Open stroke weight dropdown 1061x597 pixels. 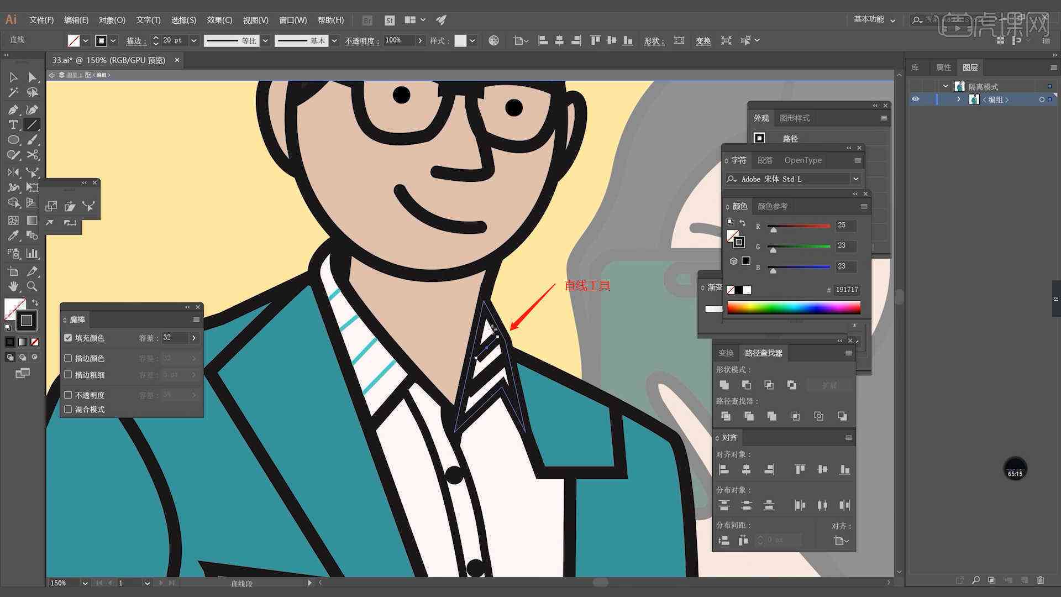[194, 40]
